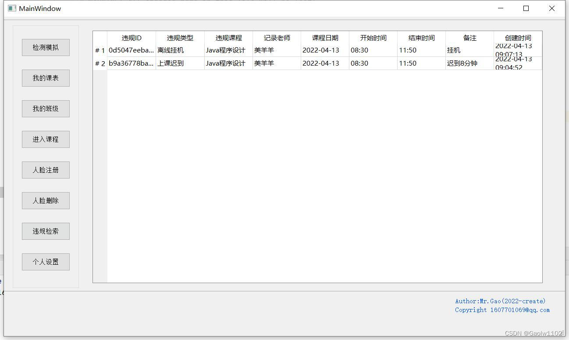Select the 上课迟到 violation type cell
This screenshot has width=569, height=340.
180,63
